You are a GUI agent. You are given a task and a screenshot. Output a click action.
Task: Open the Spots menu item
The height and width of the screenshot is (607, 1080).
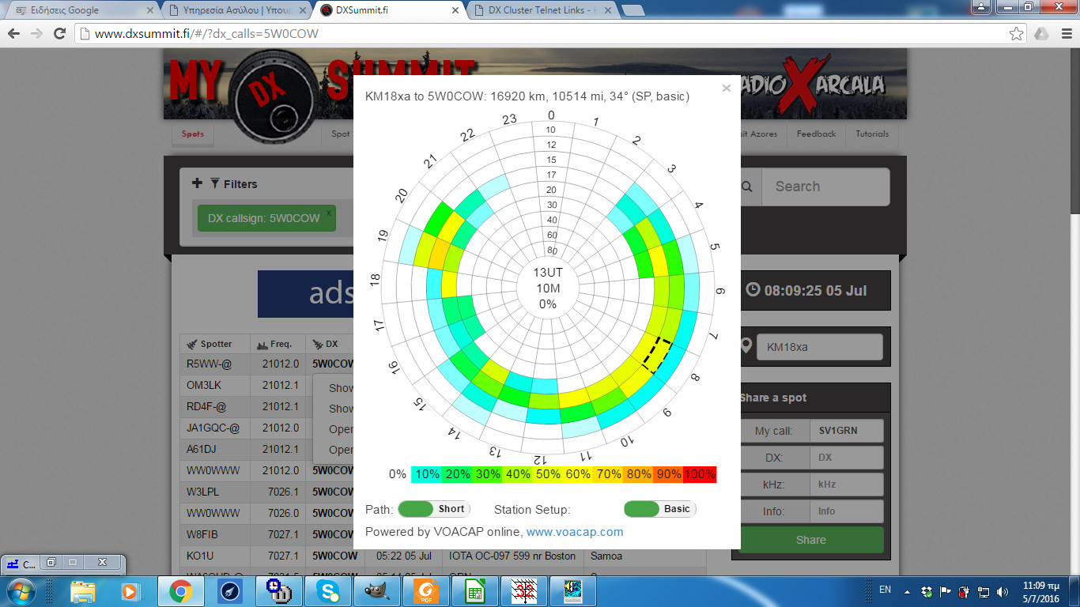click(193, 134)
